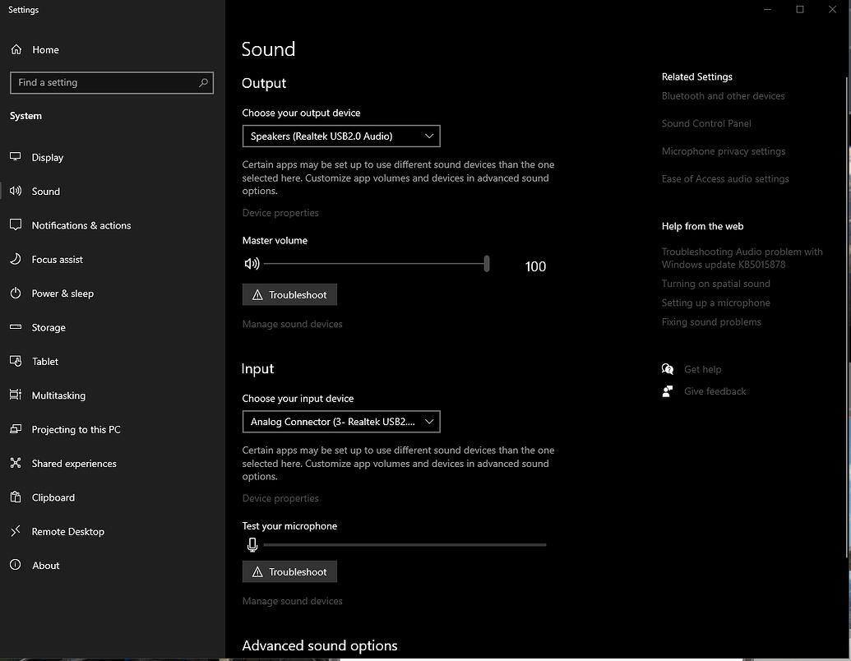
Task: Click the Give feedback person icon
Action: click(668, 391)
